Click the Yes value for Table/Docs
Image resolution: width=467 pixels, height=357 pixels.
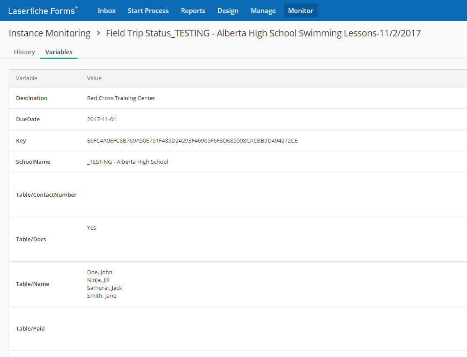pyautogui.click(x=91, y=228)
